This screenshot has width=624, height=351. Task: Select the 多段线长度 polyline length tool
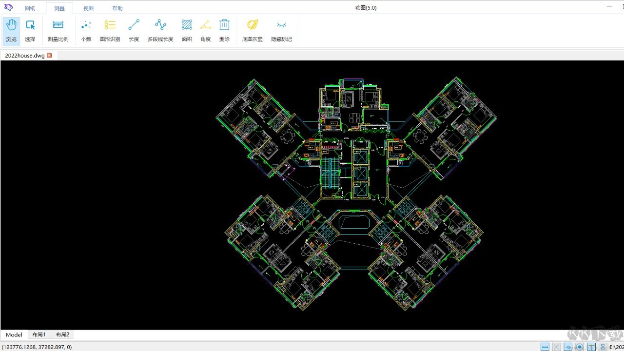pos(160,31)
